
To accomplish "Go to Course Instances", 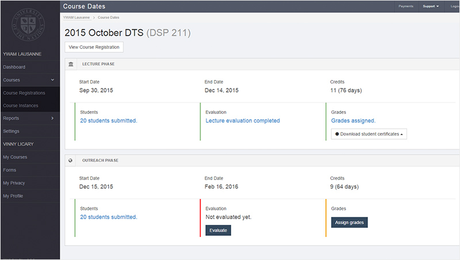I will pyautogui.click(x=21, y=105).
